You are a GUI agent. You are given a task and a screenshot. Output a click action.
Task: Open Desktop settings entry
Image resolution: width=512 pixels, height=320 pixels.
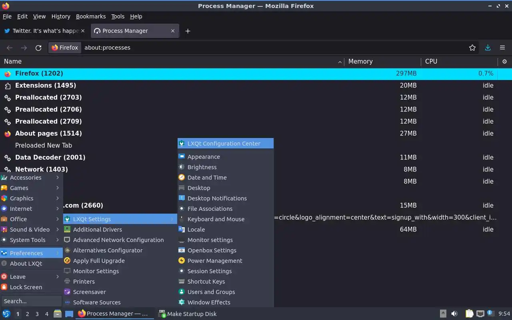(x=226, y=188)
